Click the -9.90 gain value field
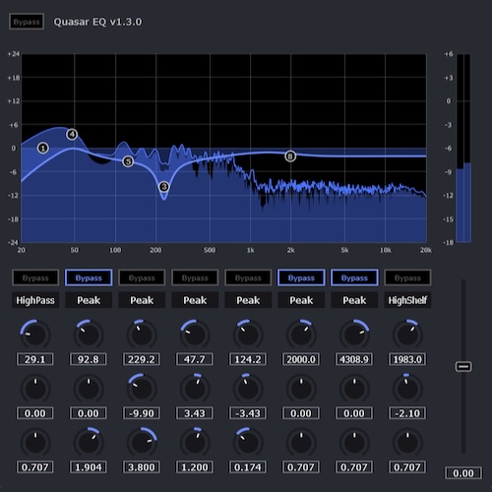The height and width of the screenshot is (492, 492). 142,413
